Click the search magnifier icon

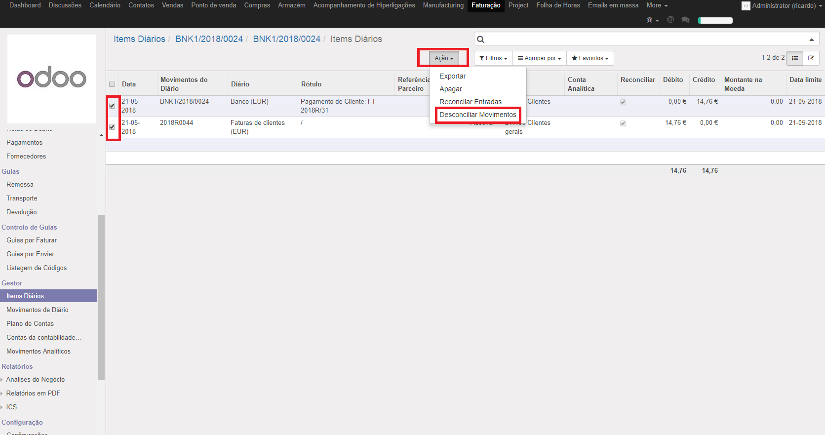click(x=481, y=40)
